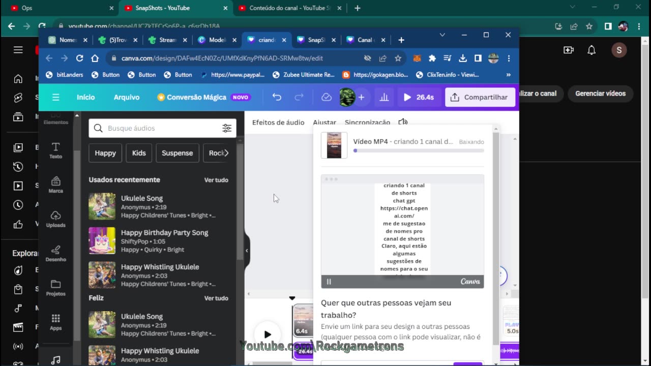Select Ukulele Song under Usados recentemente
Screen dimensions: 651x366
pos(159,206)
